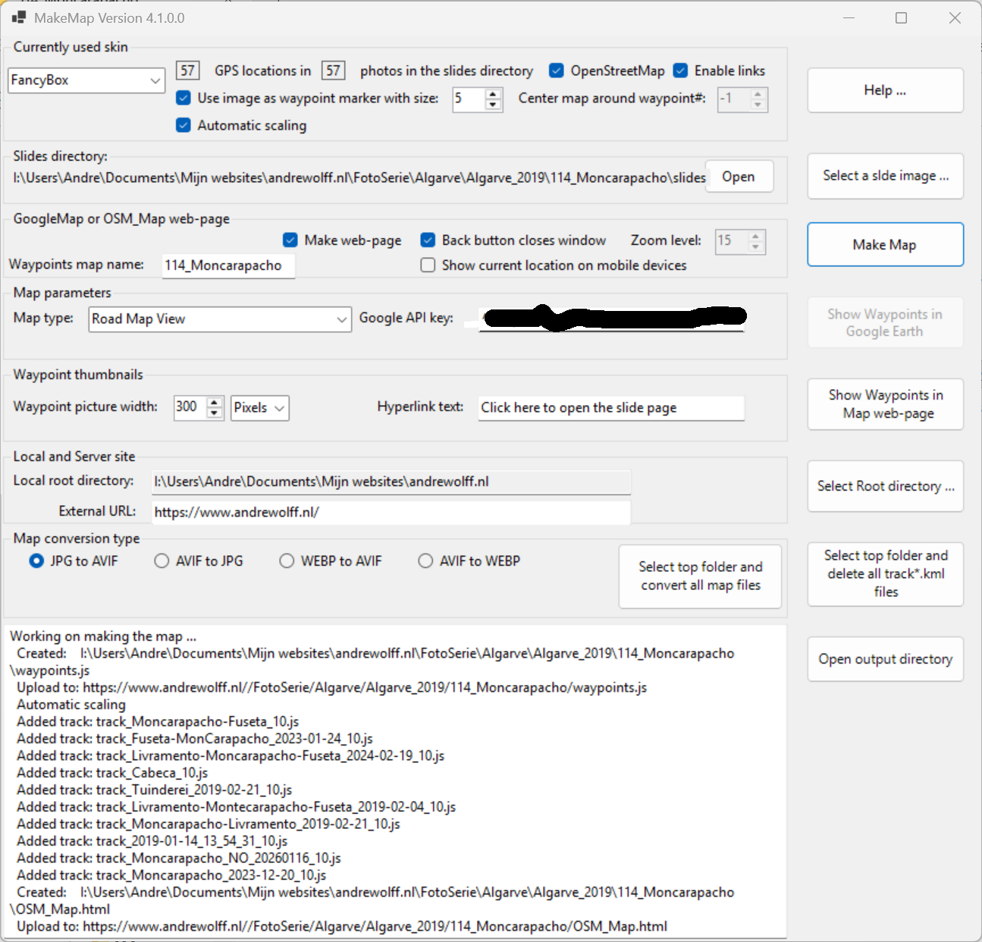Open the Map type dropdown
982x942 pixels.
[x=220, y=319]
